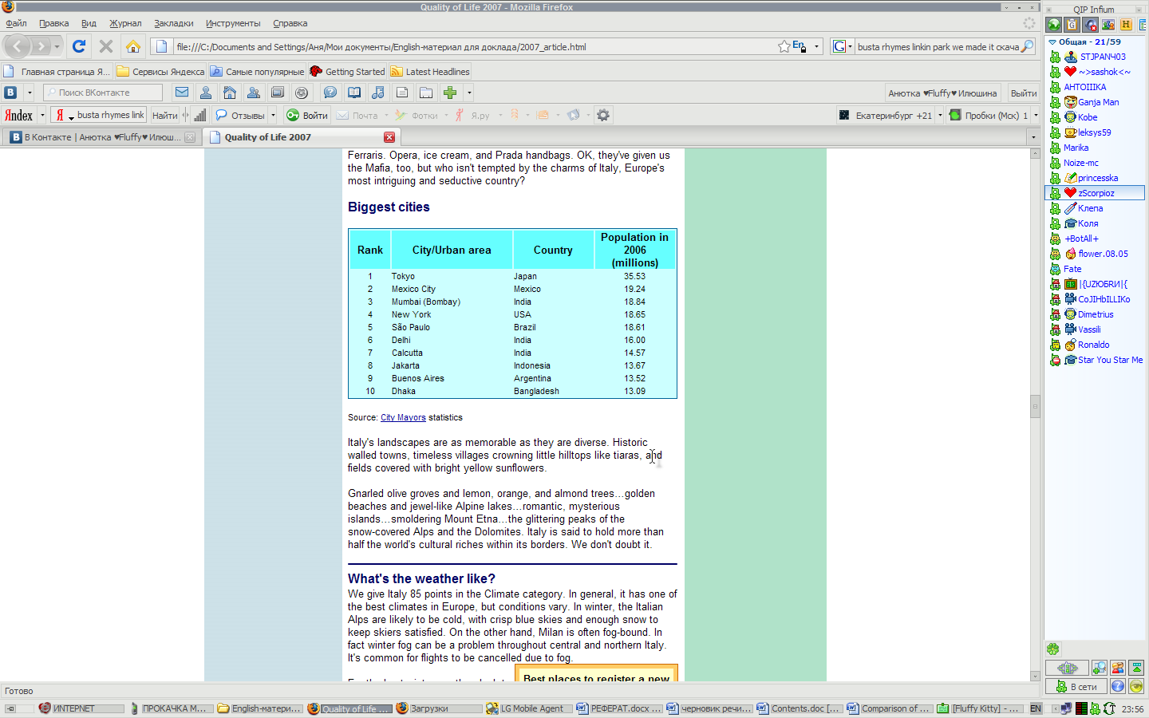Image resolution: width=1149 pixels, height=718 pixels.
Task: Toggle the yellow eye privacy button in QIP
Action: click(x=1136, y=686)
